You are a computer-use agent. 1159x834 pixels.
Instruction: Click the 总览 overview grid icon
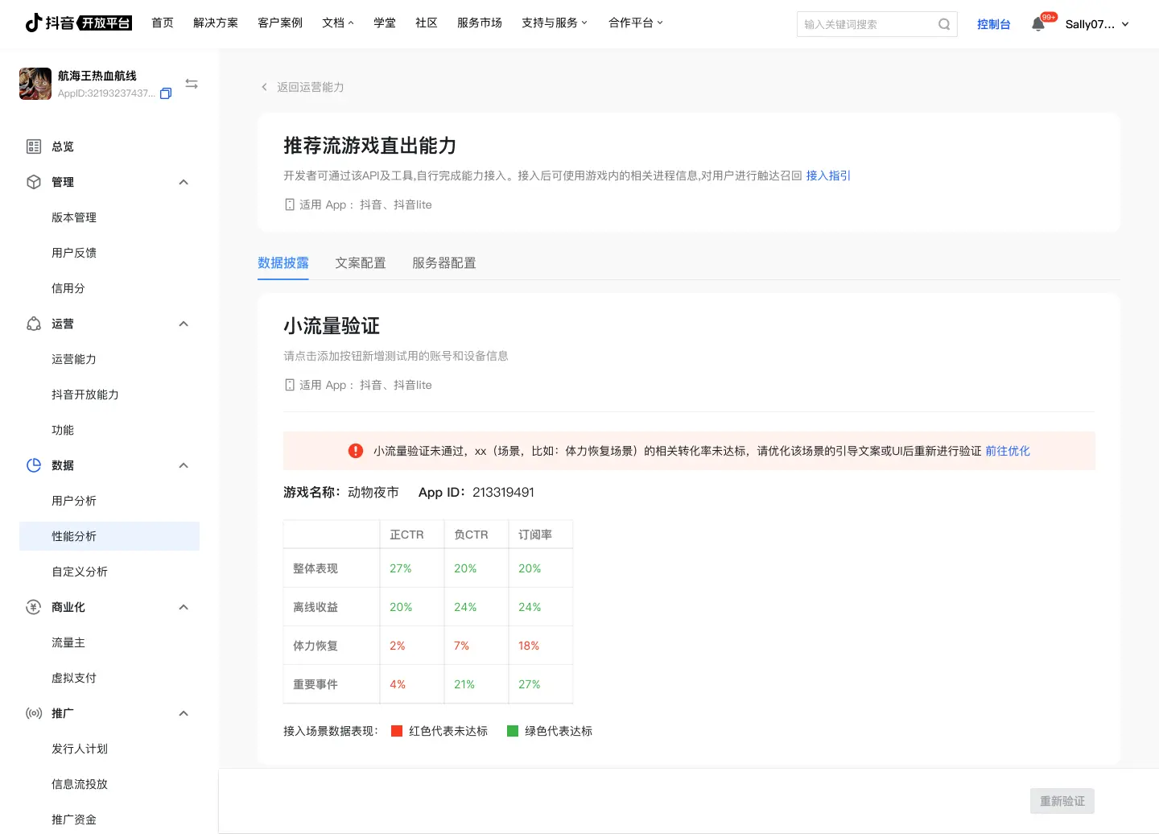coord(34,147)
